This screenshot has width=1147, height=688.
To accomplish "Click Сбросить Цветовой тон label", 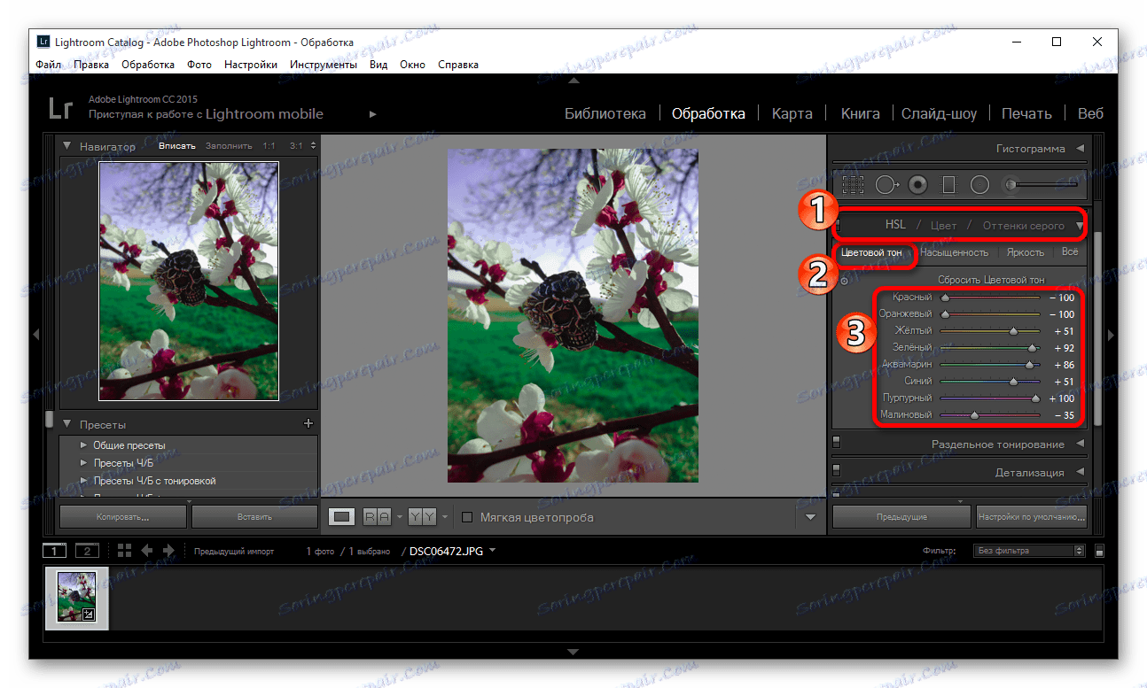I will pyautogui.click(x=994, y=280).
